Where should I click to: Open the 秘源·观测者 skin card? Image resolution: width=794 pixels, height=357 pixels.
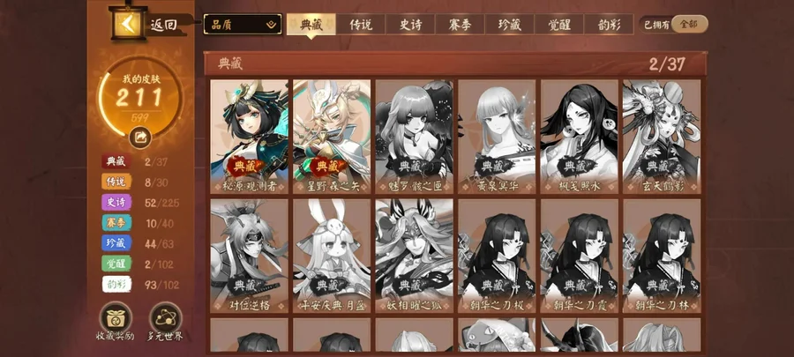(249, 137)
